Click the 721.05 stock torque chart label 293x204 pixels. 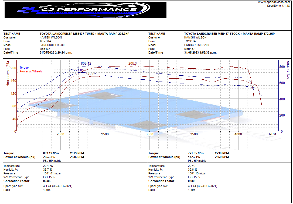pyautogui.click(x=79, y=70)
